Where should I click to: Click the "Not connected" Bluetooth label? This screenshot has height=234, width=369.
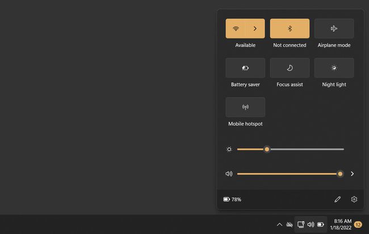[x=290, y=45]
